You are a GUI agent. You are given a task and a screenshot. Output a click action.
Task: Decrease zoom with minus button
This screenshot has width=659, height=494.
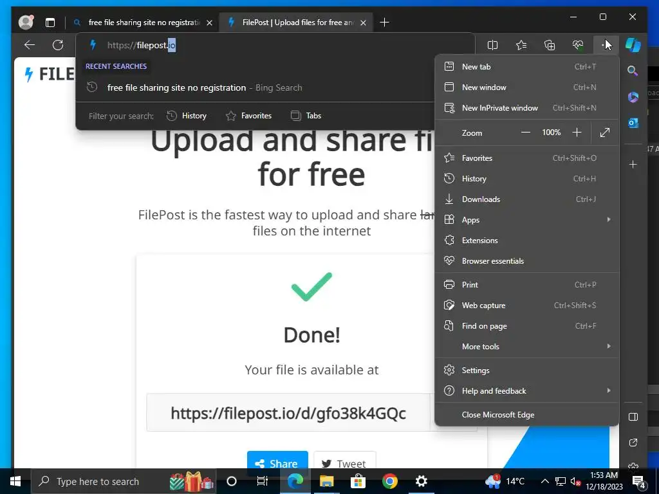tap(525, 133)
